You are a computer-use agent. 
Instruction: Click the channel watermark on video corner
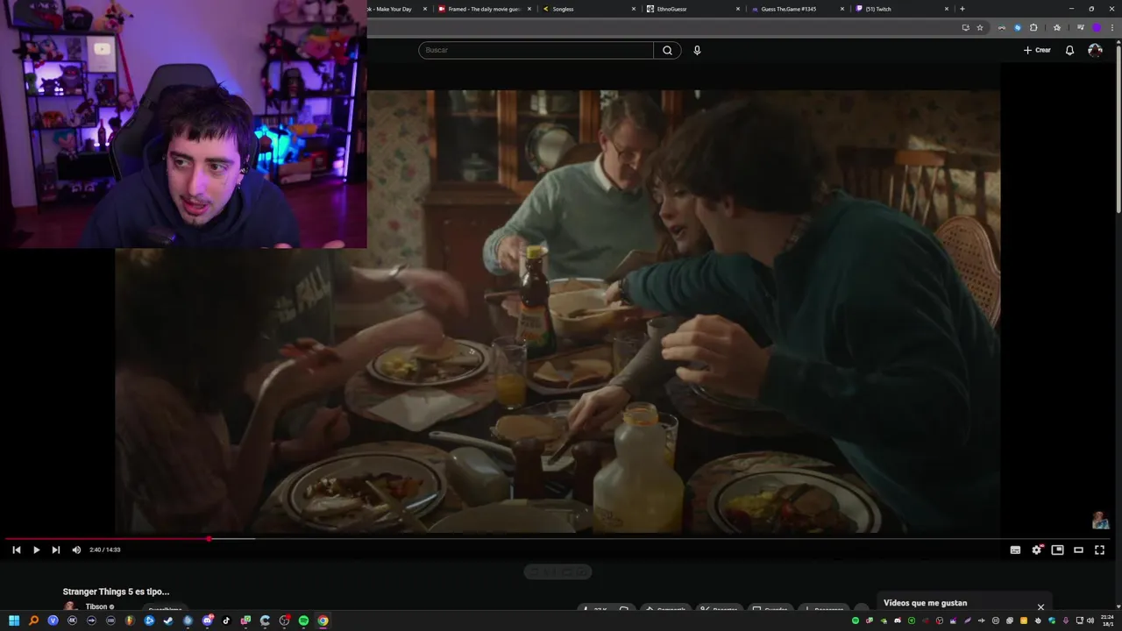pyautogui.click(x=1100, y=521)
